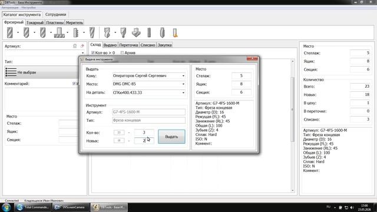Open flat end mill subtype dropdown arrow
This screenshot has height=212, width=377.
click(x=18, y=33)
